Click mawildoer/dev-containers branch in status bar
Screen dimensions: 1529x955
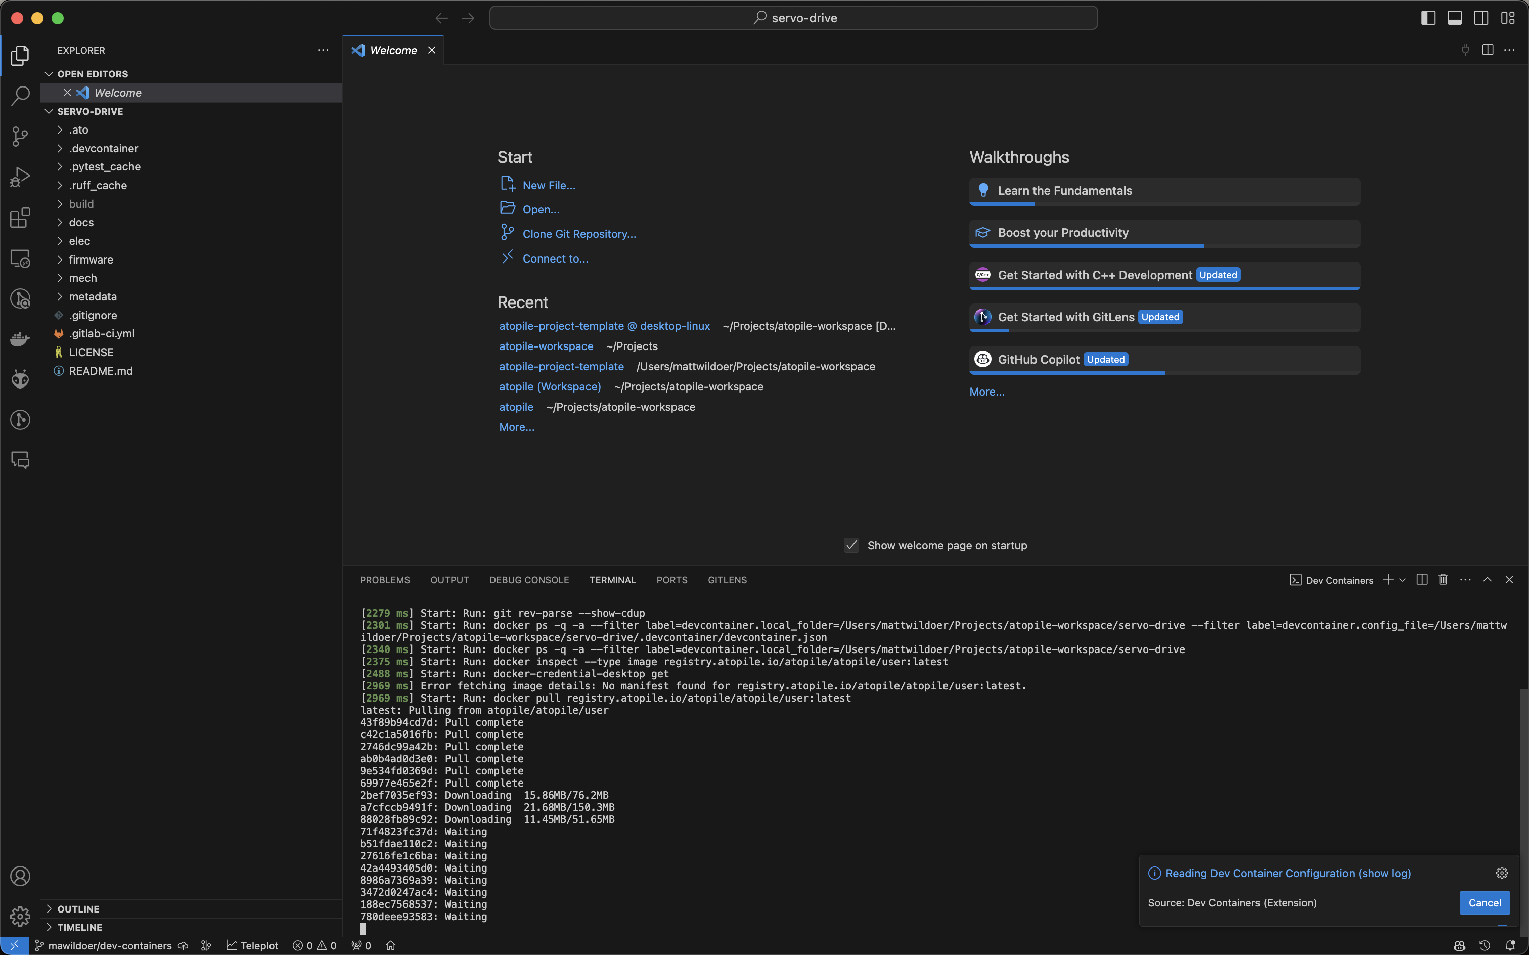(x=103, y=945)
